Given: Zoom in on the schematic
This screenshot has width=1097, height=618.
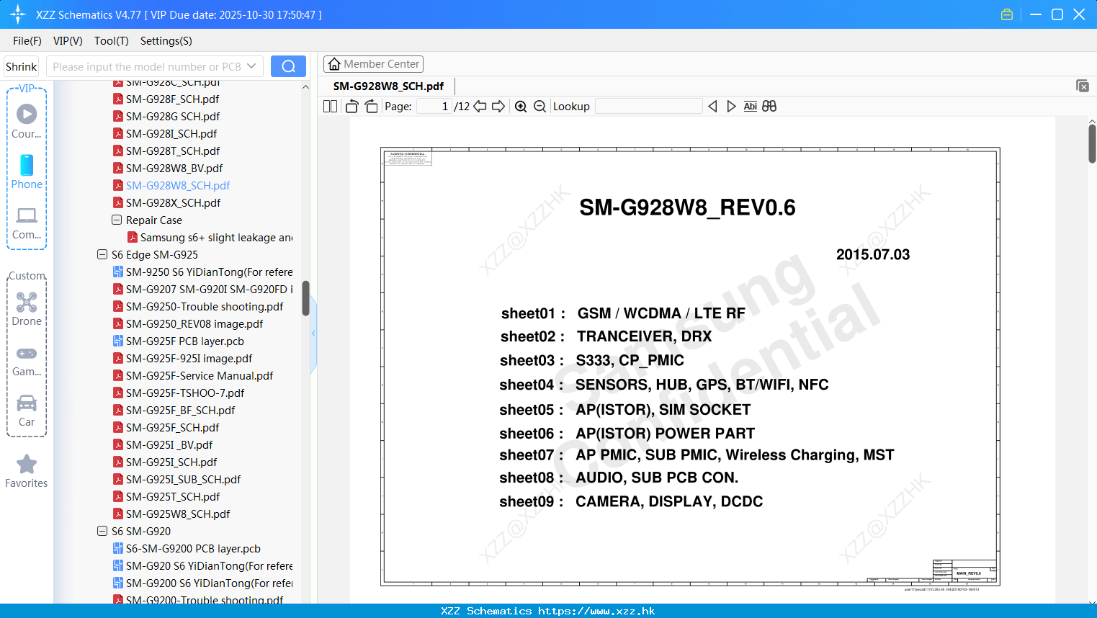Looking at the screenshot, I should coord(521,106).
